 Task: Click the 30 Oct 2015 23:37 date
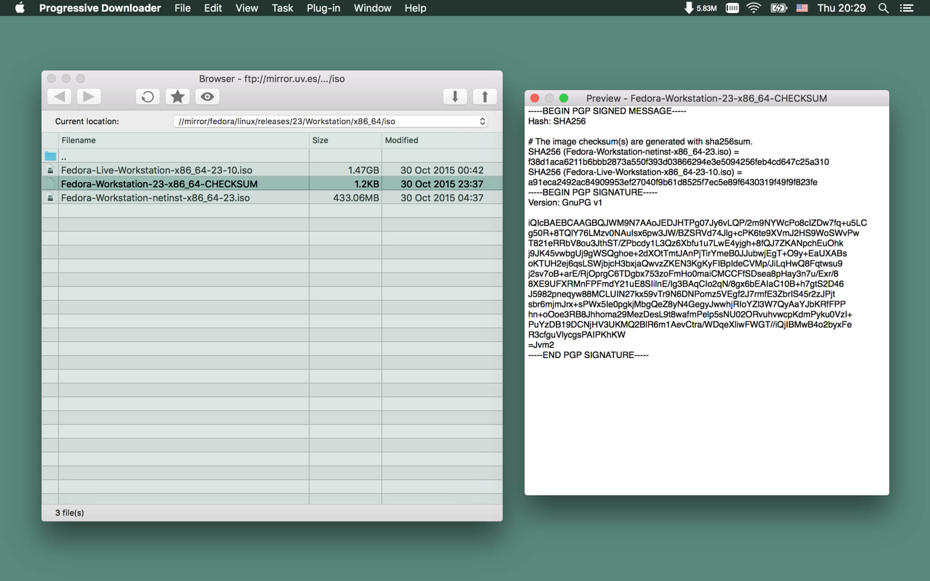click(x=442, y=184)
